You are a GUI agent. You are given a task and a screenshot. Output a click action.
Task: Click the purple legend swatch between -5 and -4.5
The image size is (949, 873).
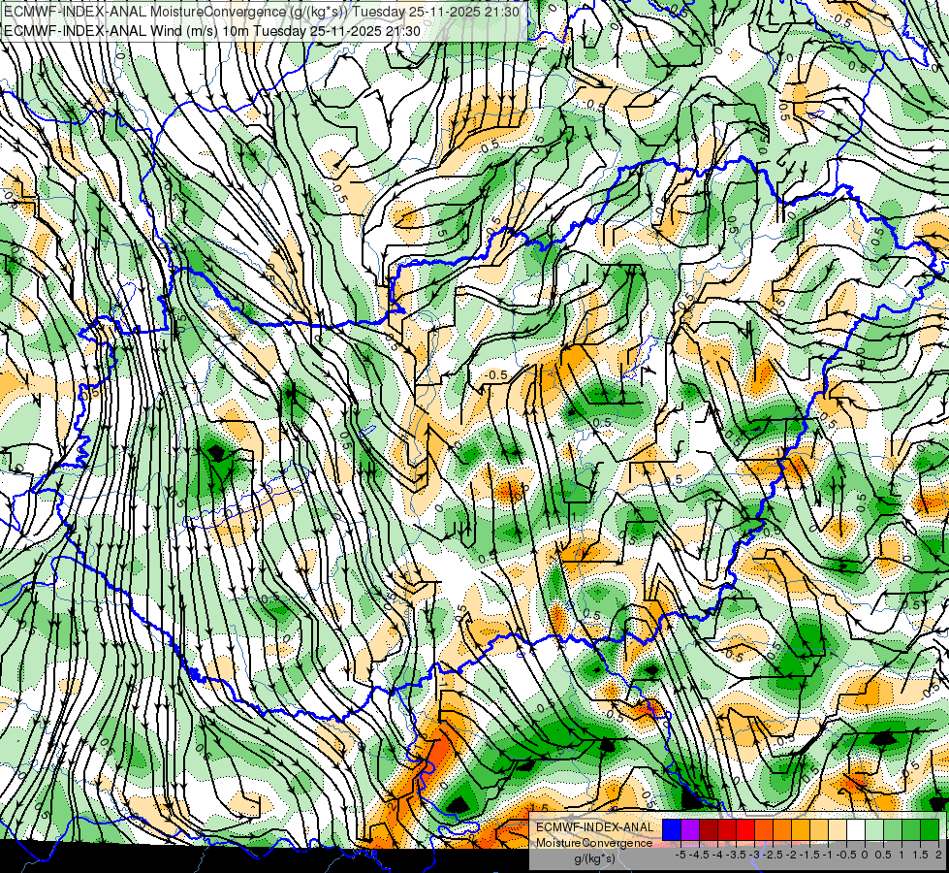coord(690,830)
